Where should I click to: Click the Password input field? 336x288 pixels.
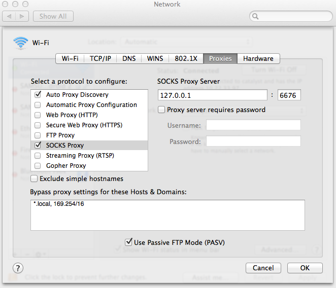point(253,141)
